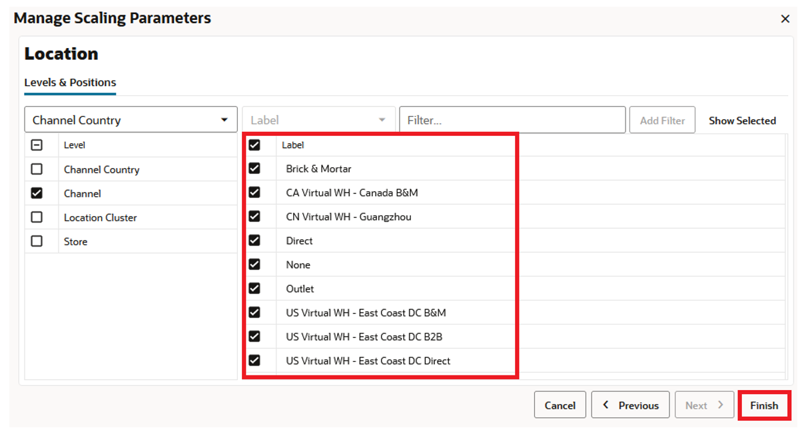Enable the Location Cluster checkbox
The height and width of the screenshot is (430, 800).
pyautogui.click(x=37, y=217)
